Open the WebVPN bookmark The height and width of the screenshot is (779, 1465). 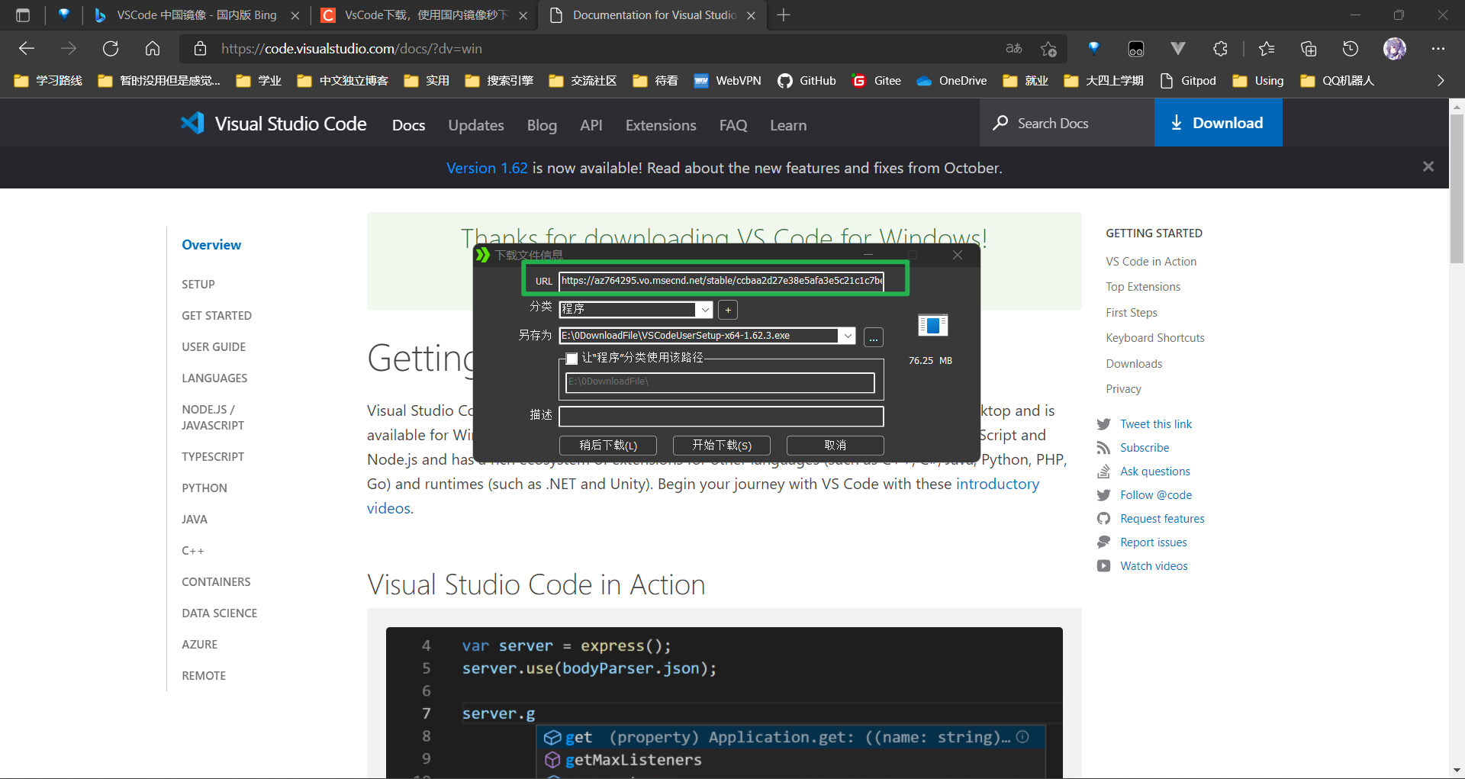point(727,81)
